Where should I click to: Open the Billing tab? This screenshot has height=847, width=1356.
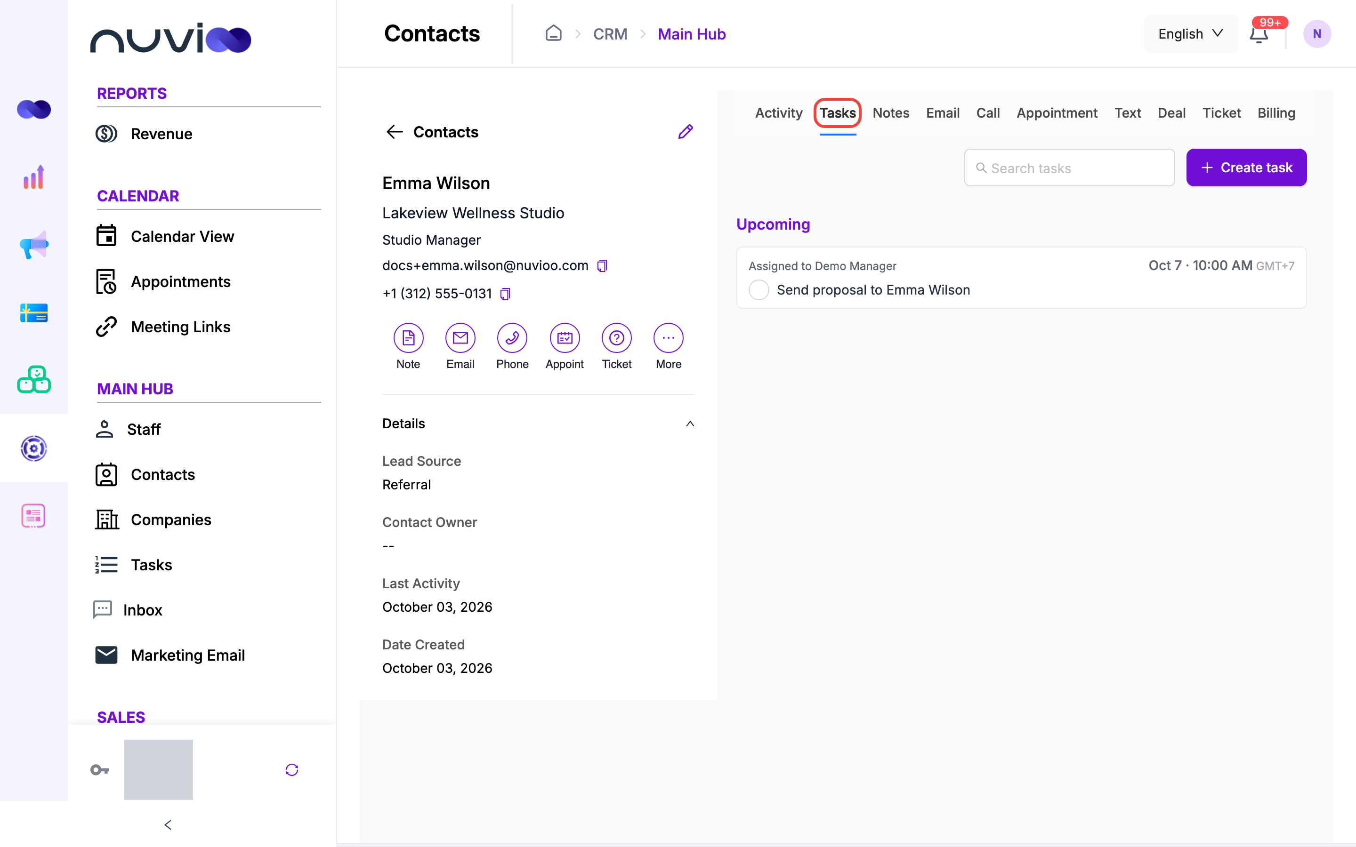click(x=1276, y=113)
